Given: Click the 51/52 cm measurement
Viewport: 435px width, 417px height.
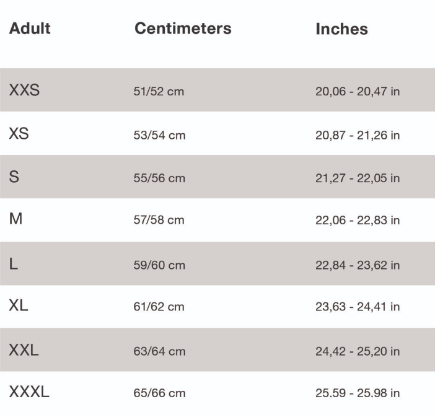Looking at the screenshot, I should click(x=159, y=92).
